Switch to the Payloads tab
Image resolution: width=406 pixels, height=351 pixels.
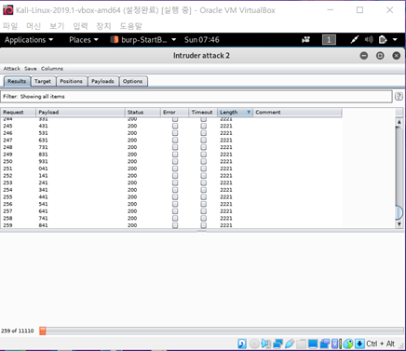tap(102, 81)
